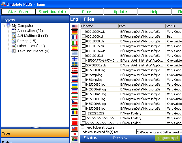Viewport: 182px width, 143px height.
Task: Switch to the Polish flag language
Action: [75, 118]
